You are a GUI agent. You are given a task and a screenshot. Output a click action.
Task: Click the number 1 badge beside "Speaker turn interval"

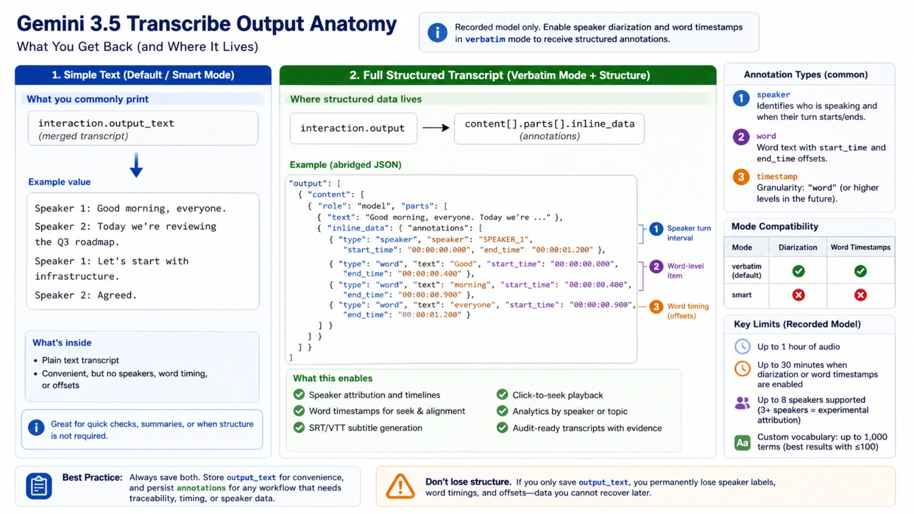pyautogui.click(x=656, y=229)
